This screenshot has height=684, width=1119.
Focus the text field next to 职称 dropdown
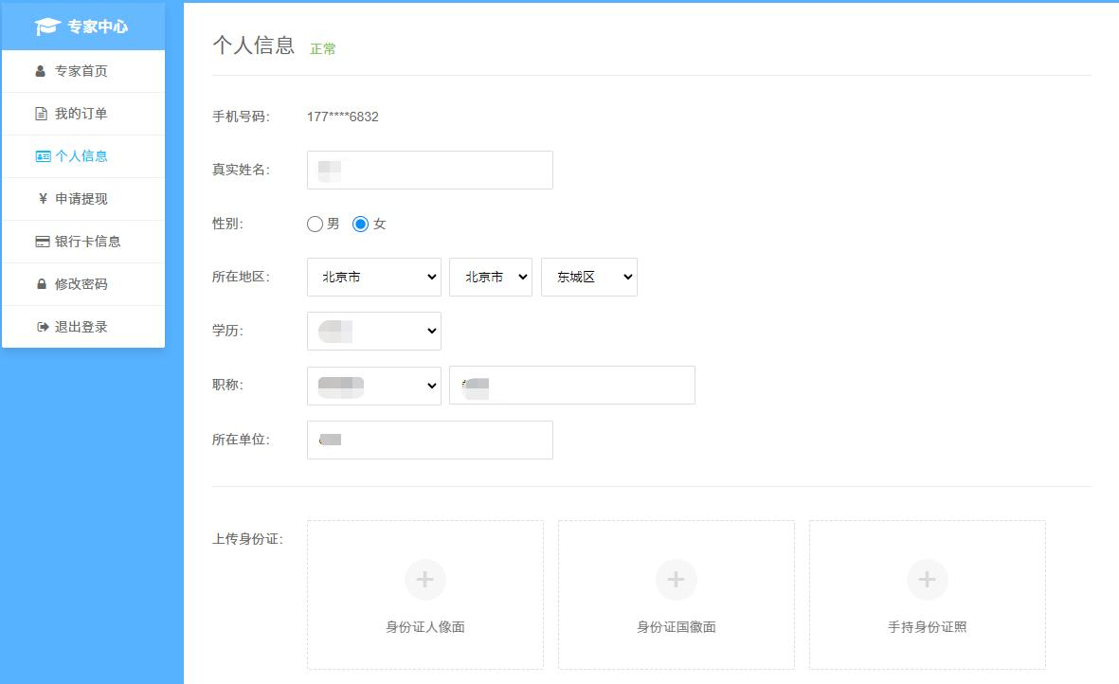click(x=571, y=386)
